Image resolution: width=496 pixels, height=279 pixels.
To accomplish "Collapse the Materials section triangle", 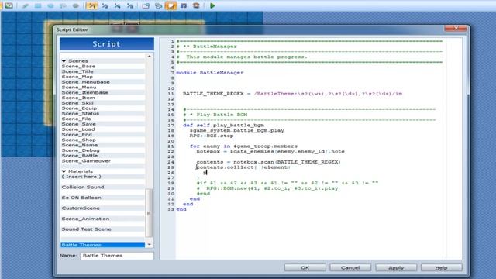I will click(x=64, y=171).
